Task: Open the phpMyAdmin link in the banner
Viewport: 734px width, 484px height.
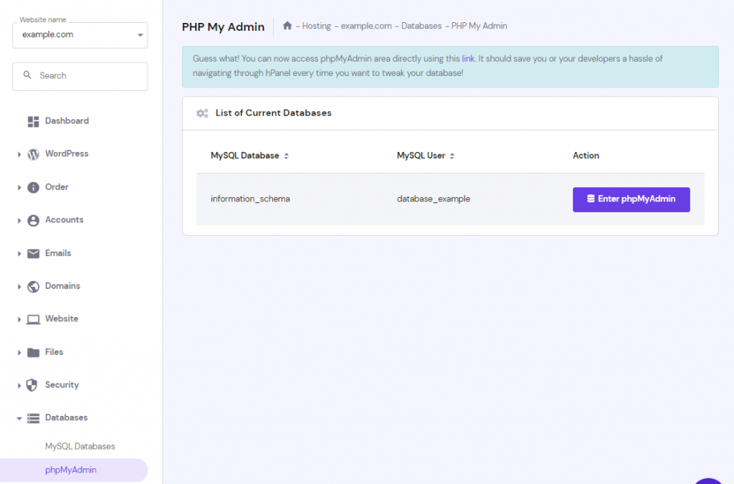Action: tap(468, 58)
